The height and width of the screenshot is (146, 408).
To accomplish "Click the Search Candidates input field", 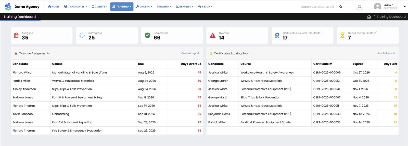I will [317, 7].
